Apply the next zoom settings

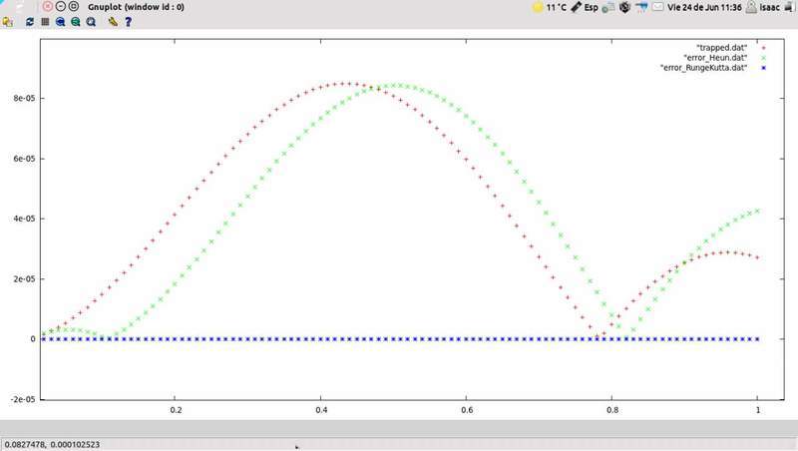75,21
